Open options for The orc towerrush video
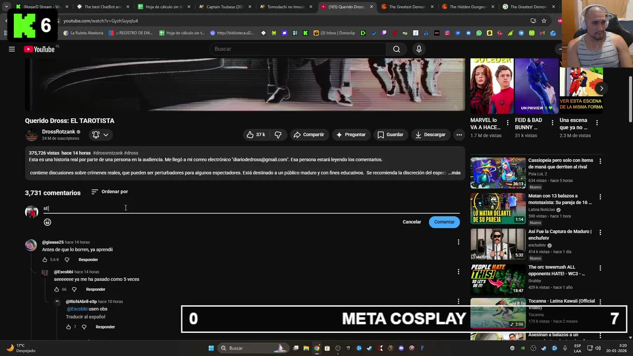Image resolution: width=633 pixels, height=356 pixels. (600, 268)
